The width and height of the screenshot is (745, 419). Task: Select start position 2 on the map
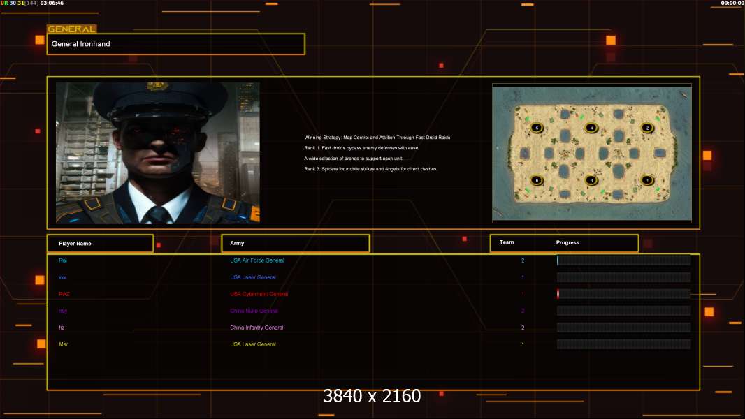click(647, 128)
